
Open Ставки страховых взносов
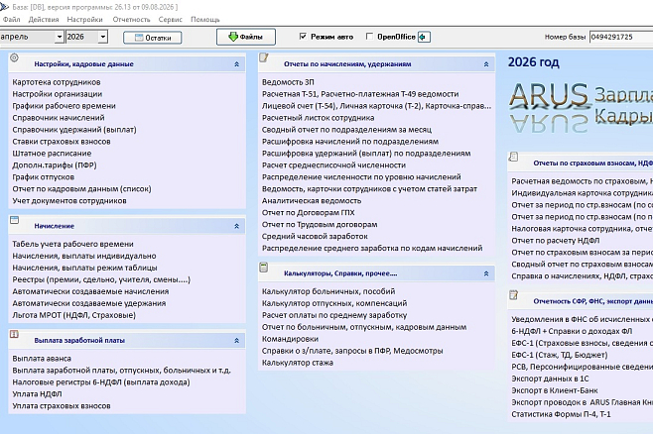click(62, 142)
